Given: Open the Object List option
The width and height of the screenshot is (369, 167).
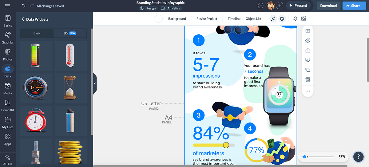Looking at the screenshot, I should pos(253,19).
